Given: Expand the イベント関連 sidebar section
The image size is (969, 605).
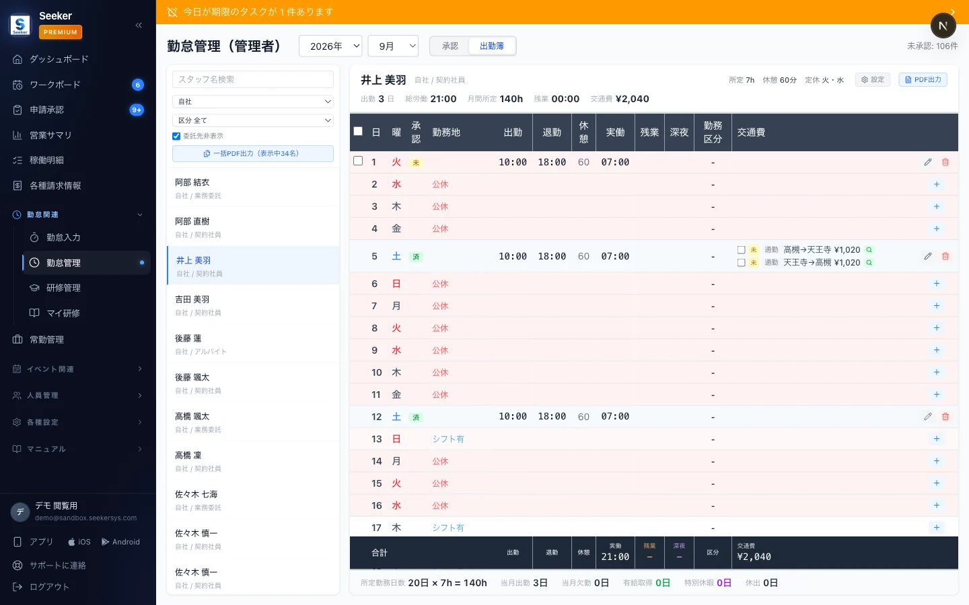Looking at the screenshot, I should tap(78, 369).
